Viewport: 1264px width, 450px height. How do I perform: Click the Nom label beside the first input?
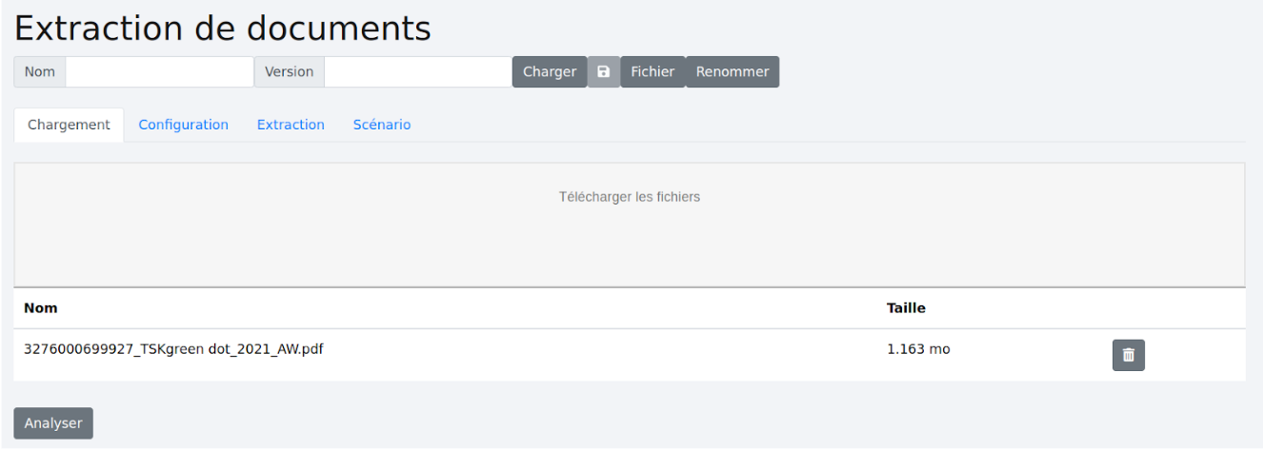click(40, 72)
